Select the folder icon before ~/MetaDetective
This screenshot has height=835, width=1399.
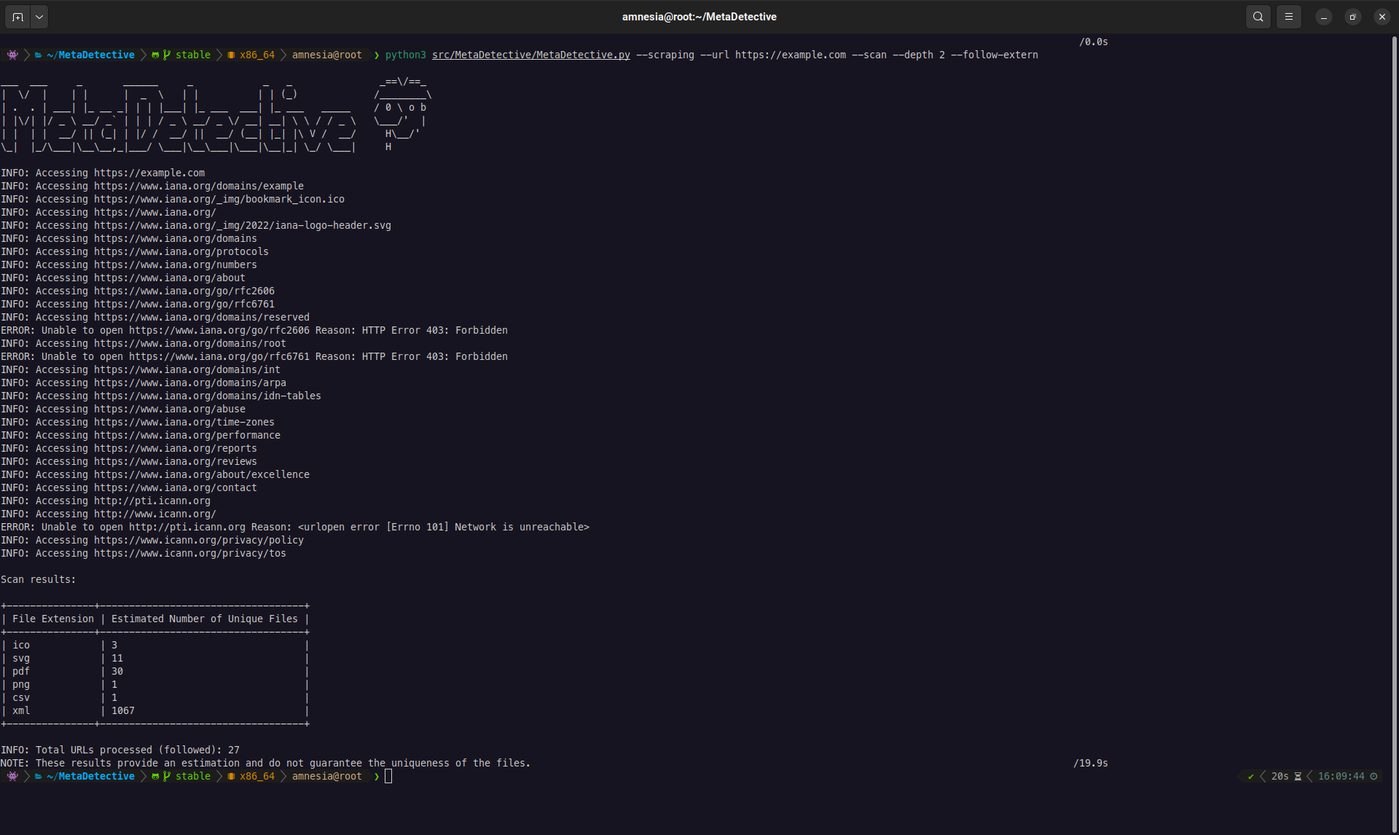[x=38, y=55]
